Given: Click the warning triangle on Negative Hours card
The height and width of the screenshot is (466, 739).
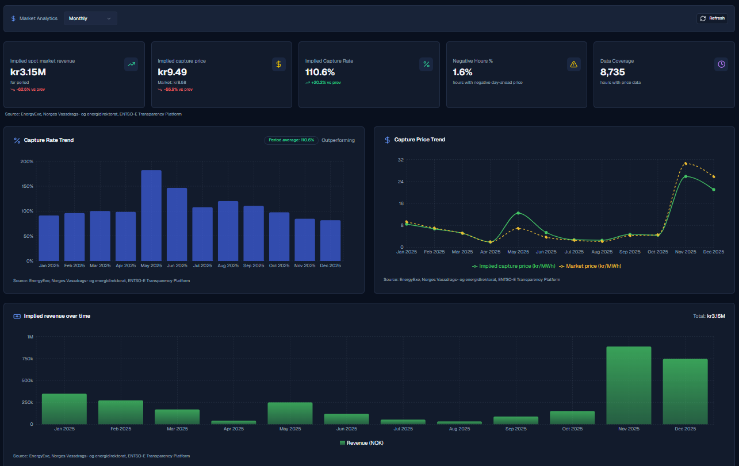Looking at the screenshot, I should 573,64.
